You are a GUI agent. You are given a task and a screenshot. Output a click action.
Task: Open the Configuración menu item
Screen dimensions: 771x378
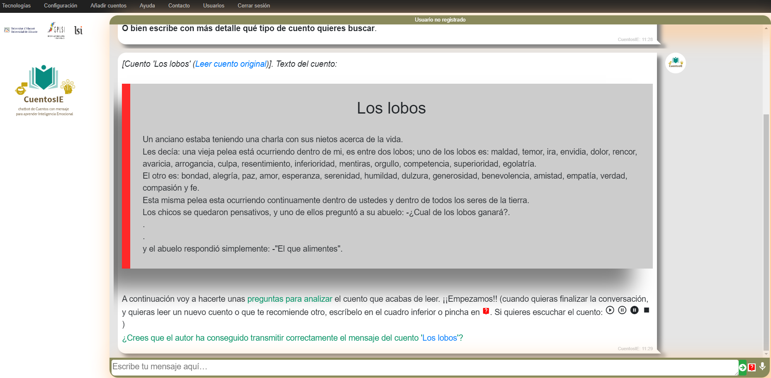click(61, 6)
